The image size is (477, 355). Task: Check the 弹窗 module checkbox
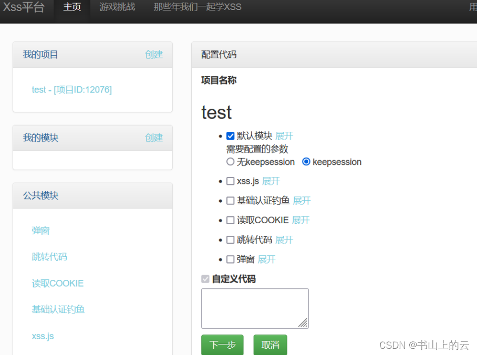coord(230,259)
